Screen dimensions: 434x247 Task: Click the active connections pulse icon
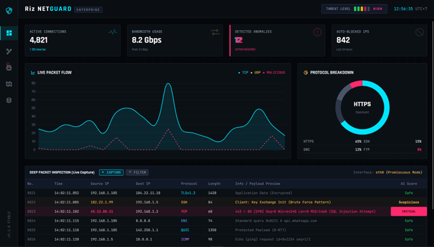pyautogui.click(x=113, y=32)
